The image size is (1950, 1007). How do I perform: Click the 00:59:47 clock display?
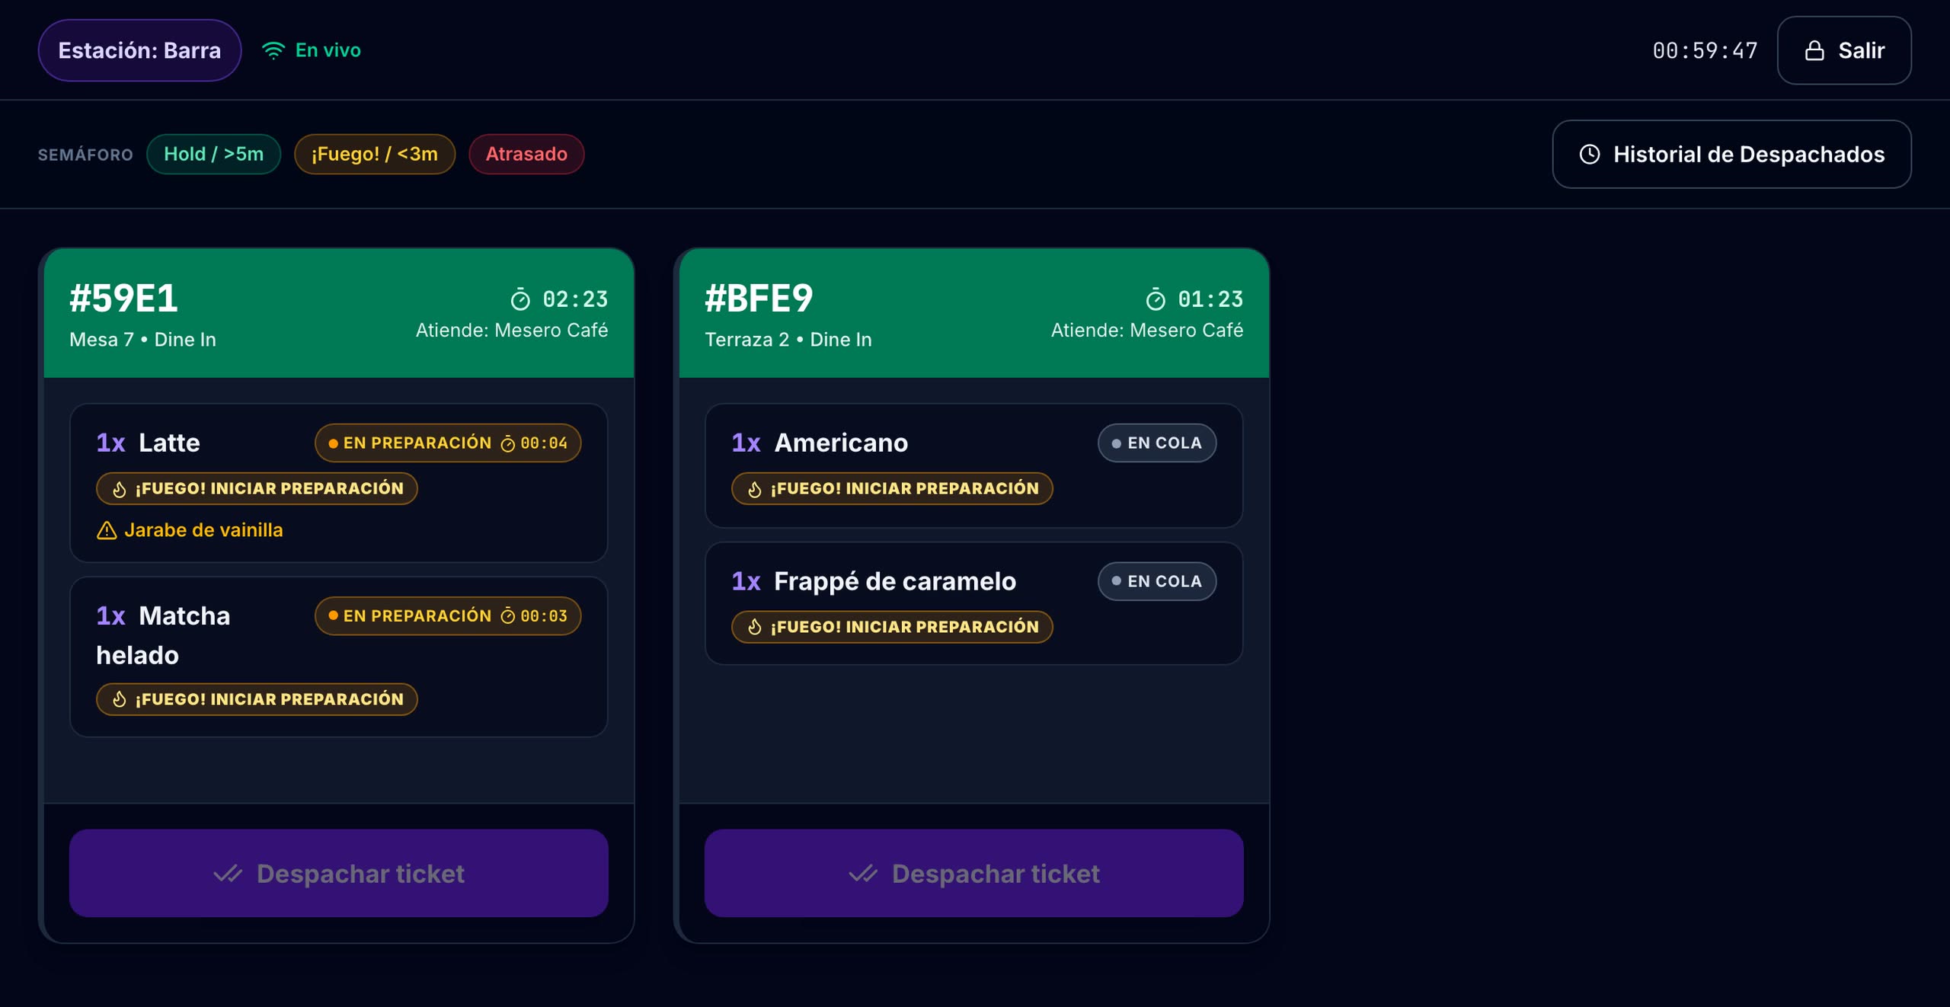click(x=1705, y=50)
